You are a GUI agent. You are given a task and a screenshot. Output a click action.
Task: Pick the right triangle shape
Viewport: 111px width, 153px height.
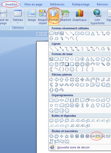(x=92, y=59)
